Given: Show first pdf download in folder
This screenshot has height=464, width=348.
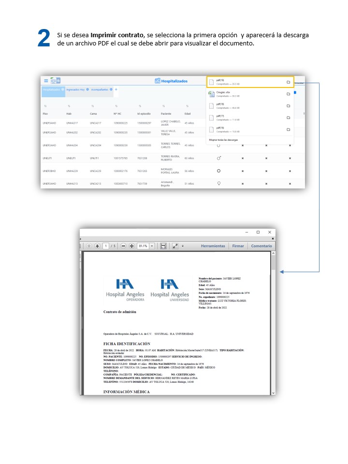Looking at the screenshot, I should click(288, 82).
